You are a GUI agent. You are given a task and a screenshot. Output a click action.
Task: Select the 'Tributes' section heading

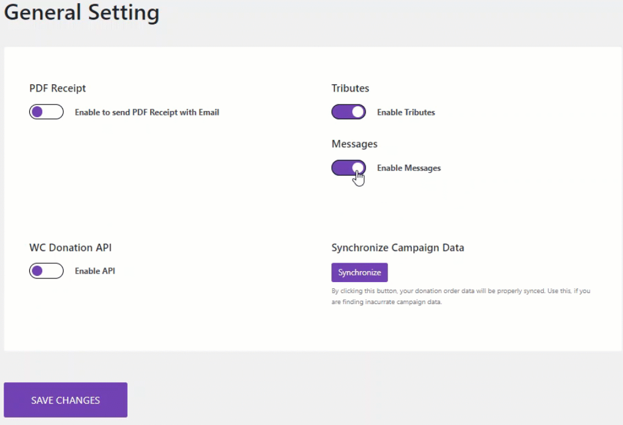pyautogui.click(x=350, y=89)
